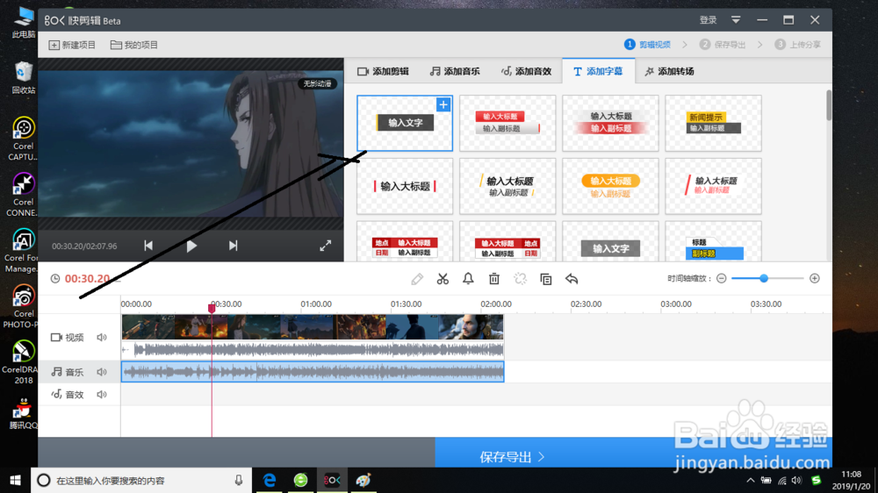Viewport: 878px width, 493px height.
Task: Select the blue music clip on 音乐 track
Action: 313,372
